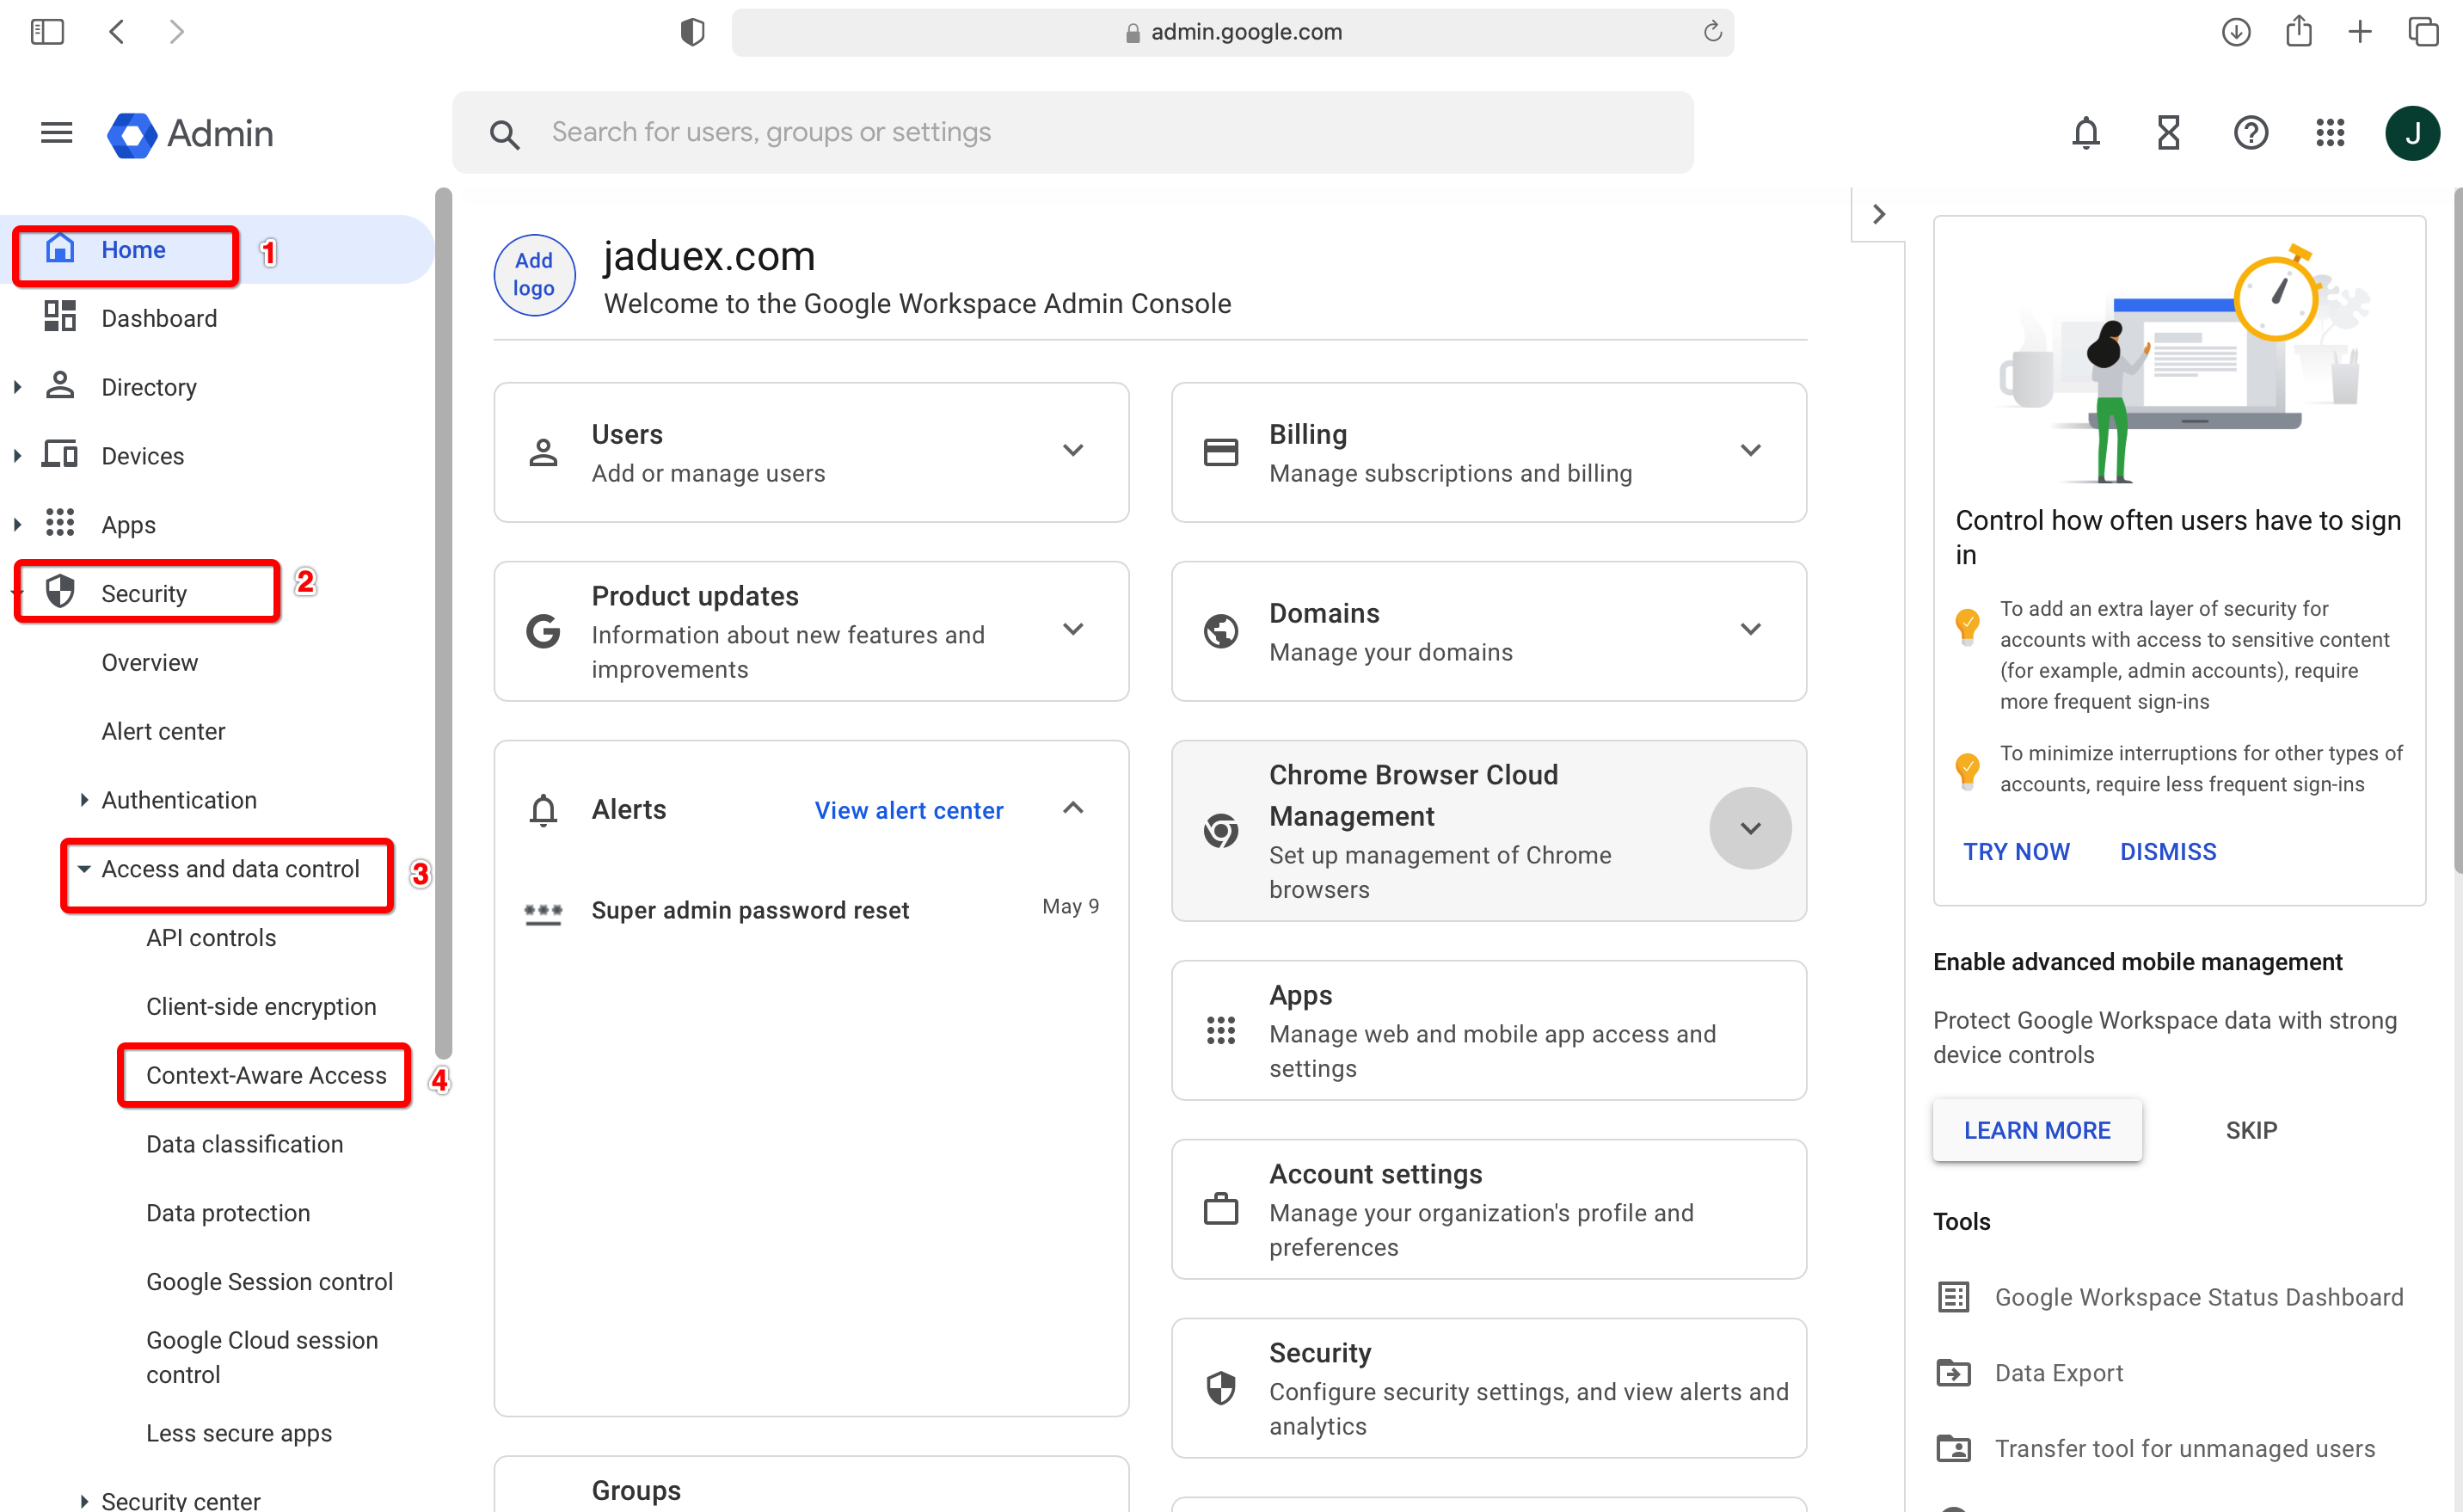The height and width of the screenshot is (1512, 2463).
Task: Collapse the right side panel
Action: click(1878, 214)
